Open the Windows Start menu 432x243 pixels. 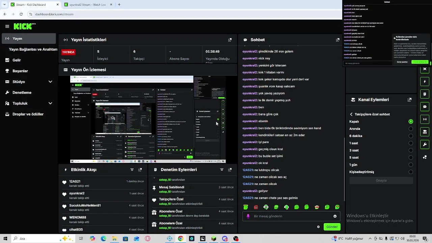5,239
